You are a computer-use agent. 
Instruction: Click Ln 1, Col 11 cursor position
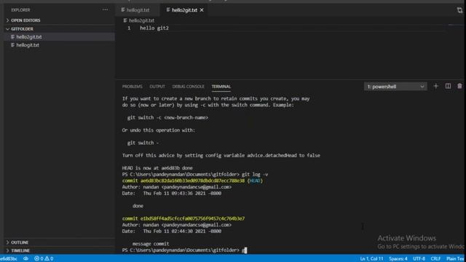tap(371, 259)
